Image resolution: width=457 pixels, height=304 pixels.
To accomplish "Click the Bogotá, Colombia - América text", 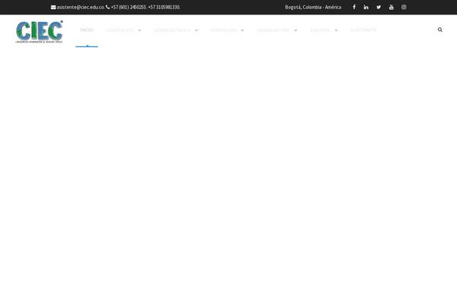I will pos(313,8).
